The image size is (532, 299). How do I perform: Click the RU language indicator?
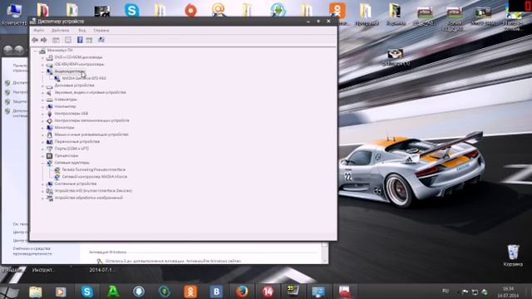pos(446,291)
